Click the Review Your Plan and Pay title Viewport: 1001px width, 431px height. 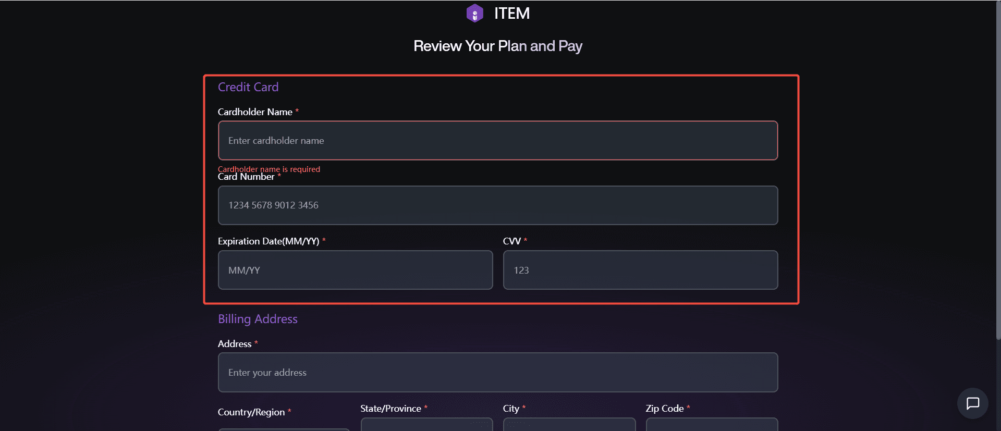click(498, 46)
